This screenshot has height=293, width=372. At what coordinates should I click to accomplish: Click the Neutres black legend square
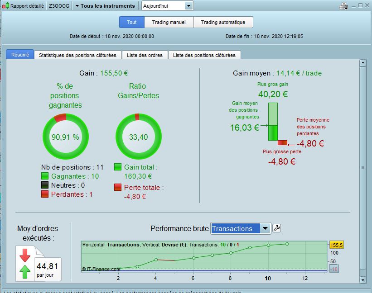click(44, 185)
